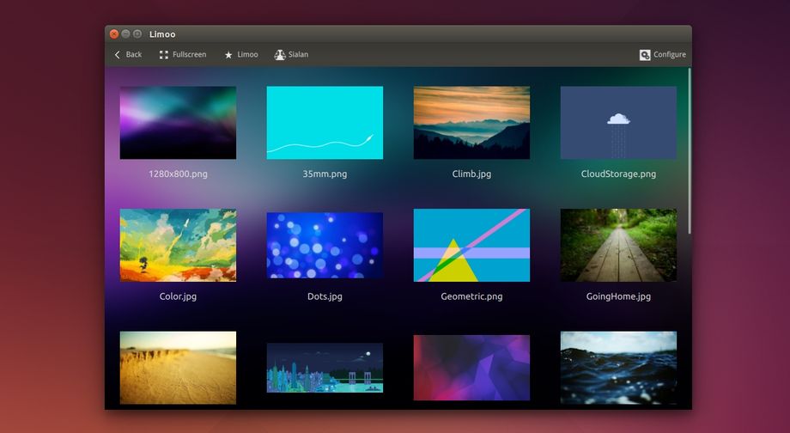This screenshot has height=433, width=790.
Task: Click the Sialan logo icon
Action: coord(280,54)
